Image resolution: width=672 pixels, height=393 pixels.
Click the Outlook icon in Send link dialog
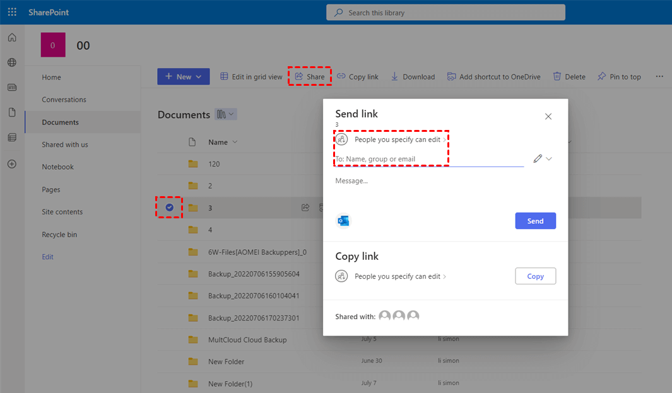tap(343, 220)
